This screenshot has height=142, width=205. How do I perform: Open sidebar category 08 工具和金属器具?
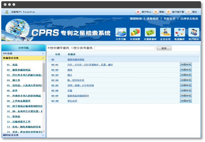tap(19, 101)
